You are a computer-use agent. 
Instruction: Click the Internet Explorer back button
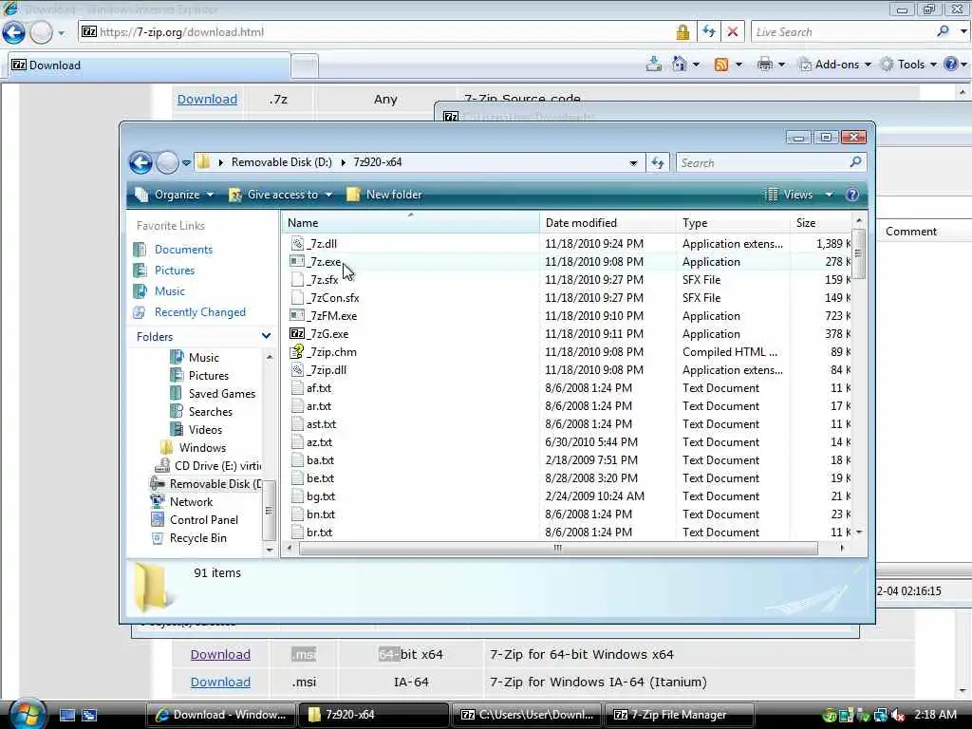tap(13, 32)
